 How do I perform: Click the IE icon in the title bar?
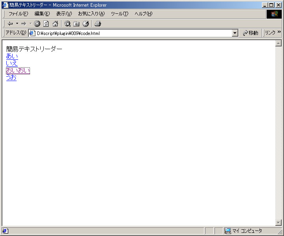[x=5, y=5]
